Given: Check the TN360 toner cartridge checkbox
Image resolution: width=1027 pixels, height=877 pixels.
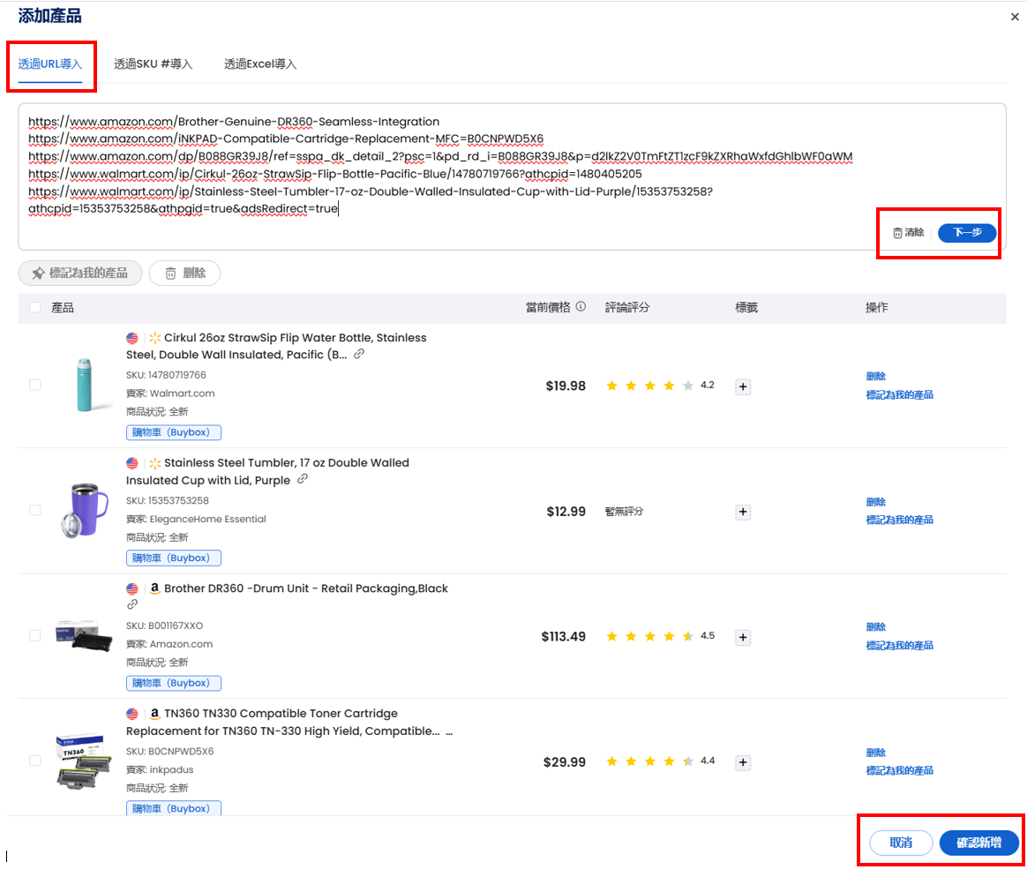Looking at the screenshot, I should click(35, 761).
